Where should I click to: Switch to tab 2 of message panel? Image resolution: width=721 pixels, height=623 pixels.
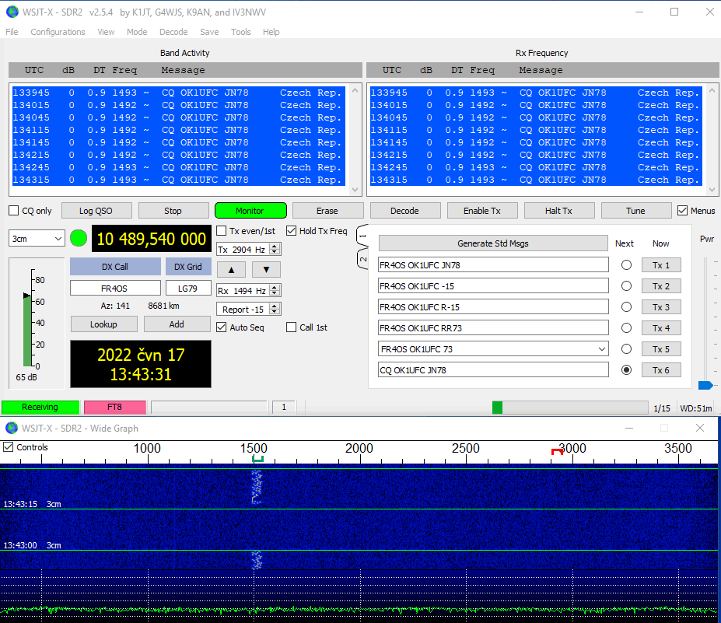[362, 258]
